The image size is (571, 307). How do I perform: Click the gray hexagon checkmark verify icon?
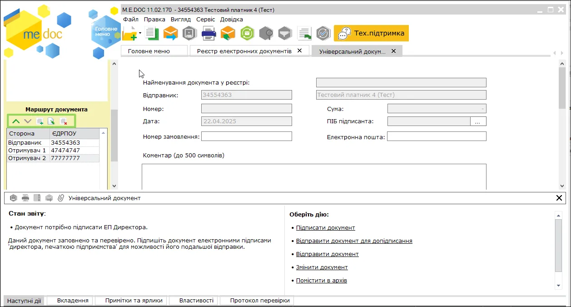click(x=323, y=33)
